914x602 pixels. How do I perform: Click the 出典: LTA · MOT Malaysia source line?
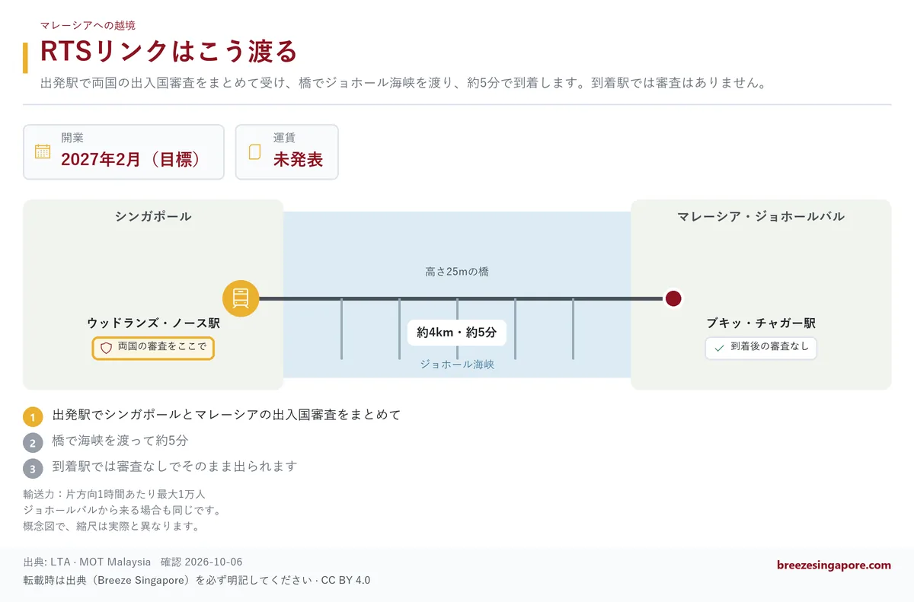pos(88,562)
